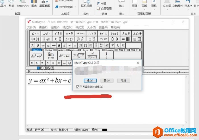Insert the quadratic formula template
Image resolution: width=199 pixels, height=140 pixels.
[x=78, y=55]
